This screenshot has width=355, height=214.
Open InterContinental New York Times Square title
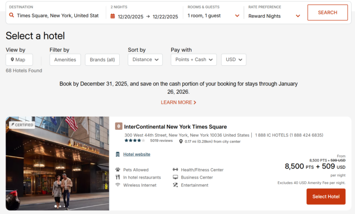(175, 127)
